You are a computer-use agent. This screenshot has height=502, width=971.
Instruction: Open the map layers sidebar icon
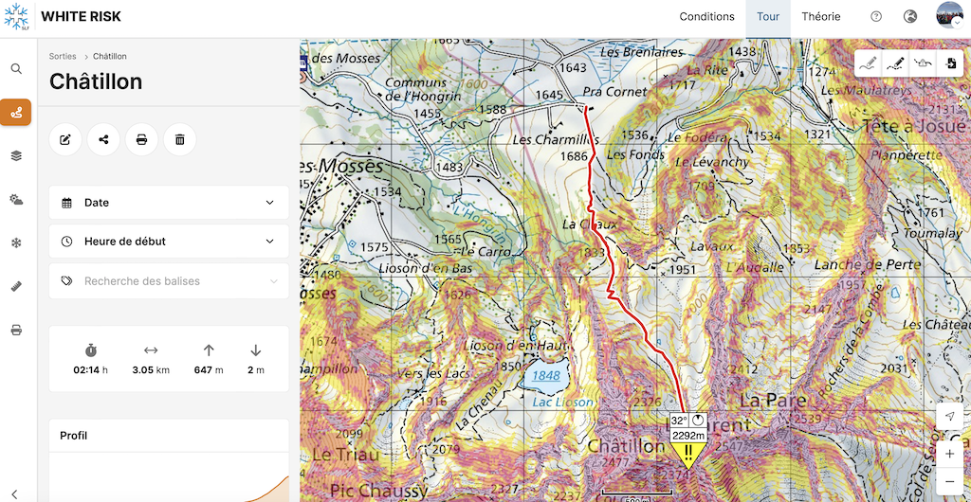coord(16,155)
